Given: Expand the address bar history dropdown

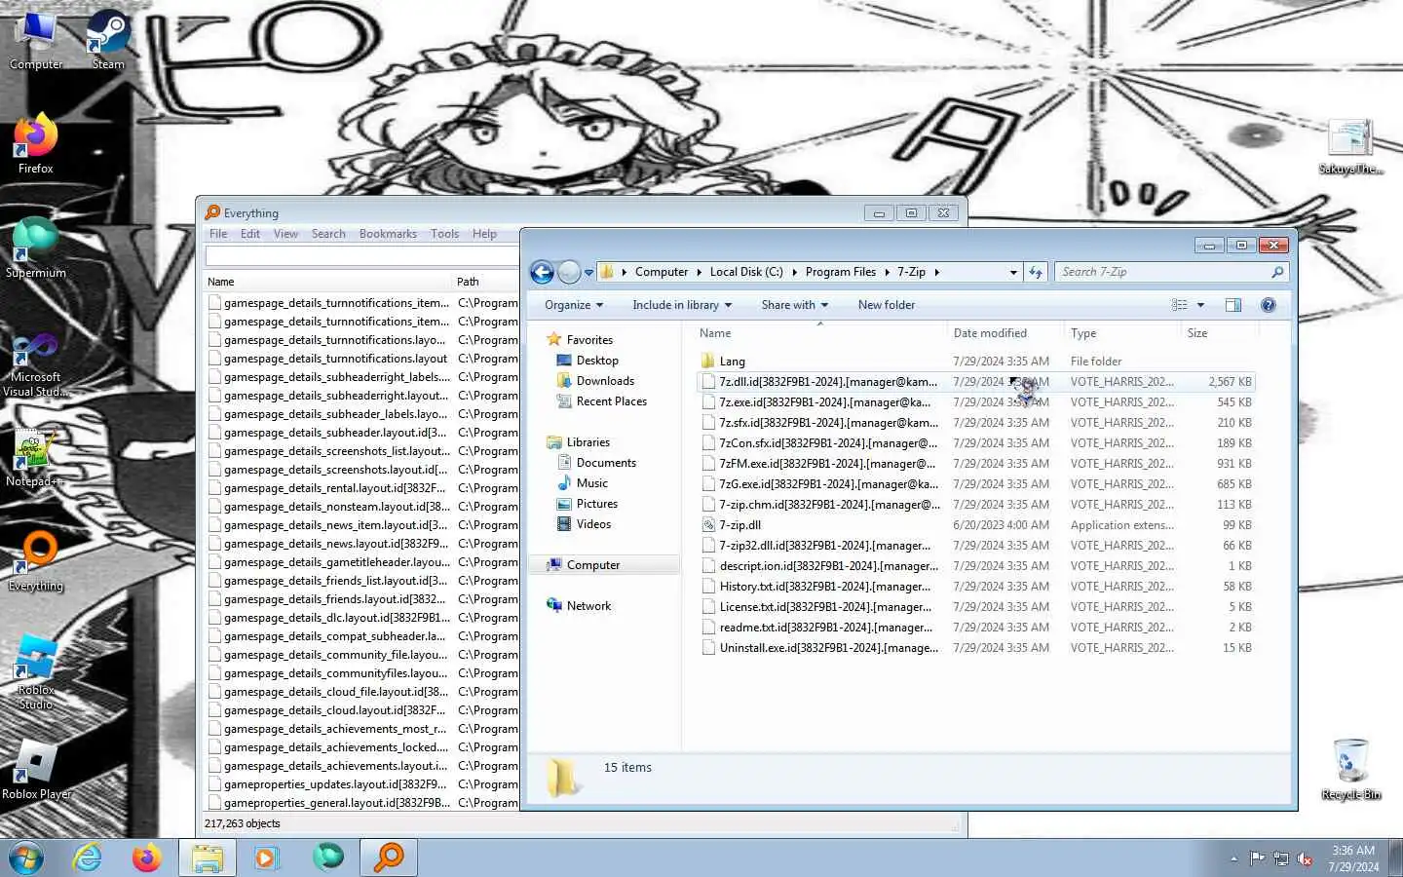Looking at the screenshot, I should click(1013, 272).
